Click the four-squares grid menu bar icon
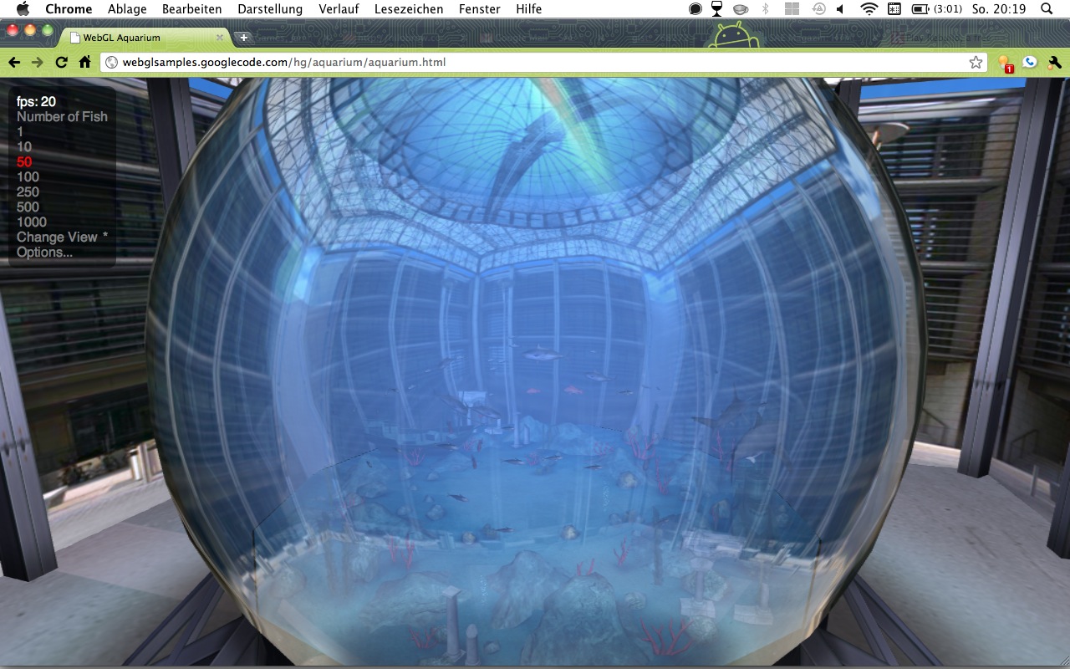 pos(792,9)
